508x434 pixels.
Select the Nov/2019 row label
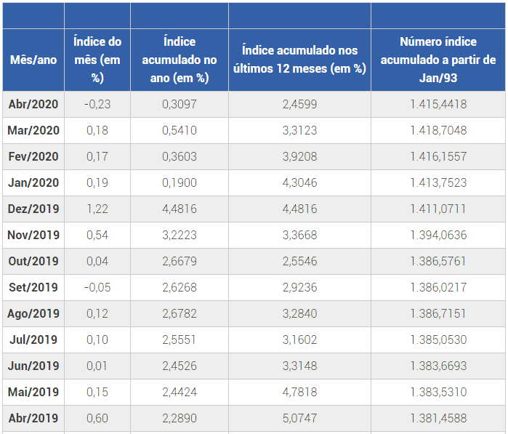point(33,235)
